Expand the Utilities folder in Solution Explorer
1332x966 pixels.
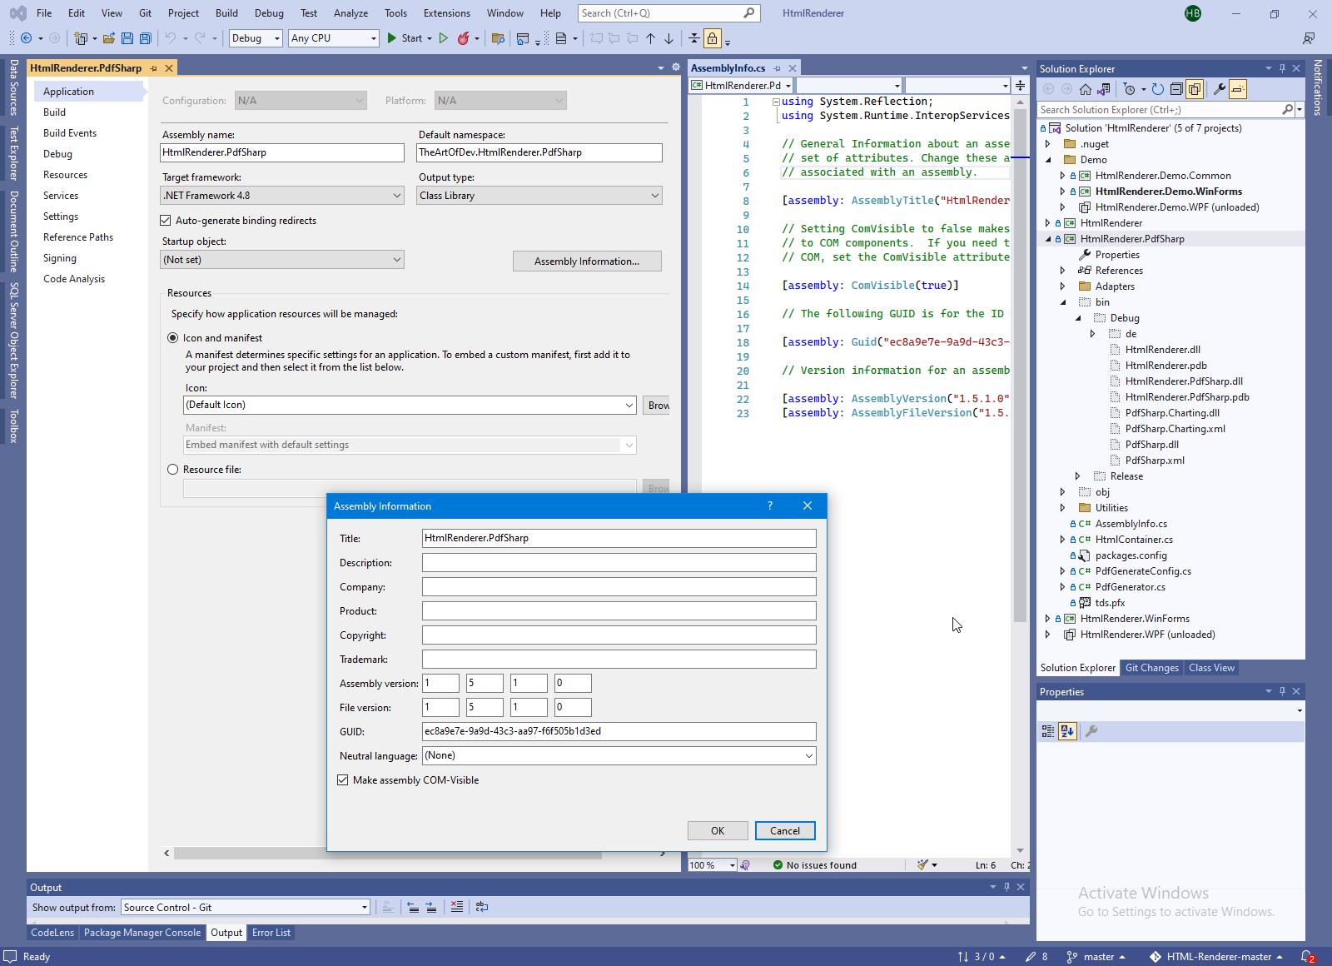(1063, 508)
